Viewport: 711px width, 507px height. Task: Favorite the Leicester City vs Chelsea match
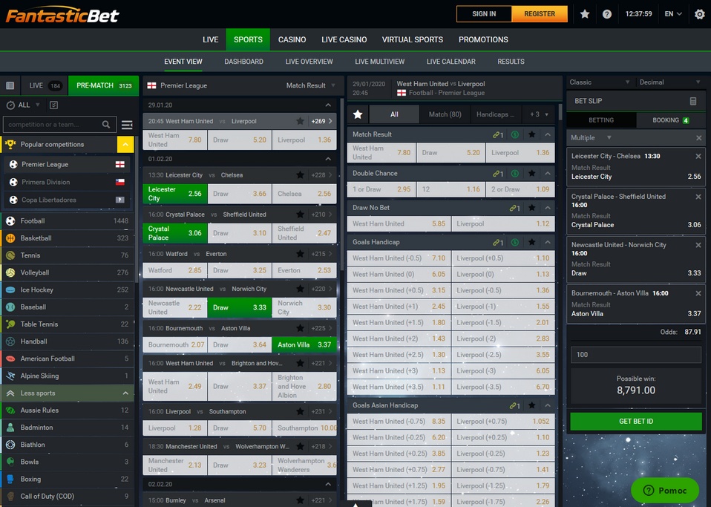click(x=300, y=174)
